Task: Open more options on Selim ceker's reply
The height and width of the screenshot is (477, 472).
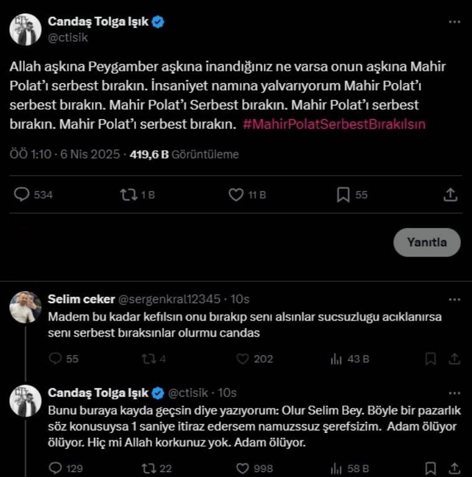Action: point(455,300)
